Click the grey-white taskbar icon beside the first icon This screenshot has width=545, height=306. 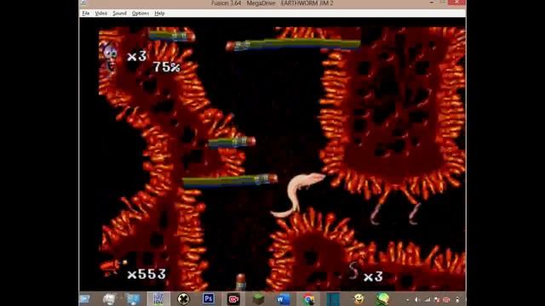tap(109, 298)
